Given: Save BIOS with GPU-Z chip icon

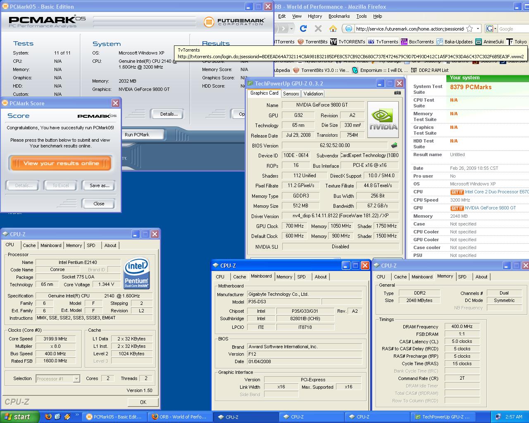Looking at the screenshot, I should [394, 145].
